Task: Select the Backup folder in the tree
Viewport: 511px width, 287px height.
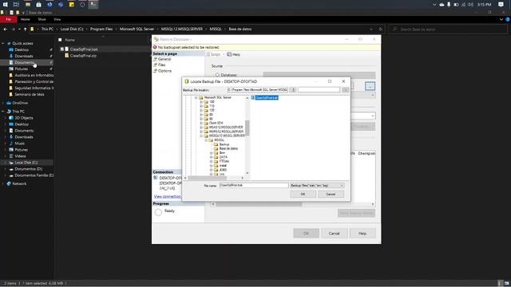Action: [224, 144]
